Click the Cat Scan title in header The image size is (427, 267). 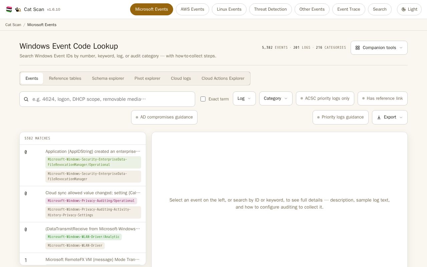click(x=34, y=9)
